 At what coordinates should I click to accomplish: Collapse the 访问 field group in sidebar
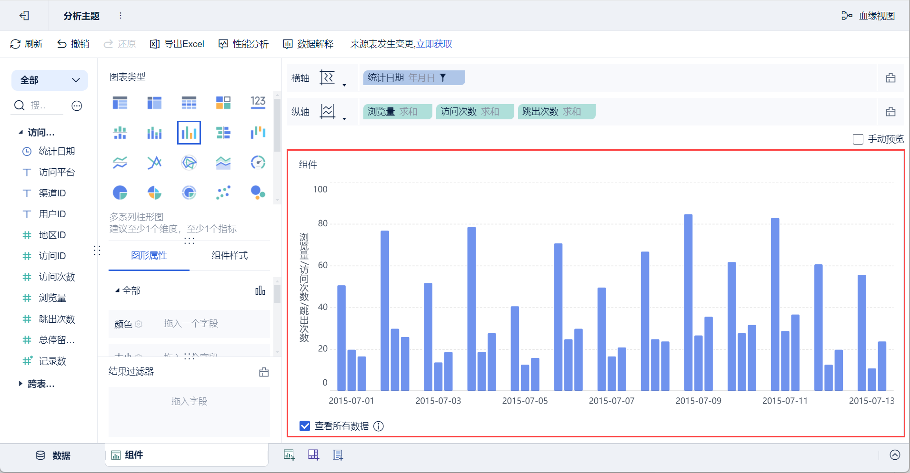click(x=20, y=132)
